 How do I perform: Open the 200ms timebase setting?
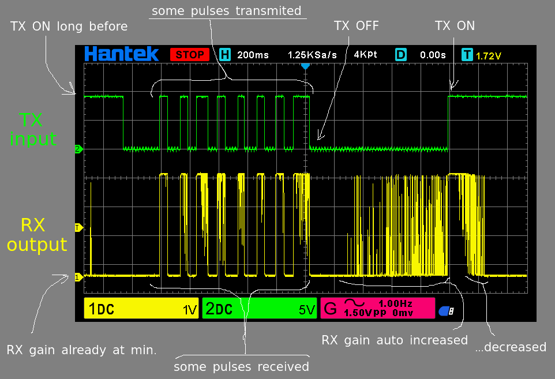(253, 55)
